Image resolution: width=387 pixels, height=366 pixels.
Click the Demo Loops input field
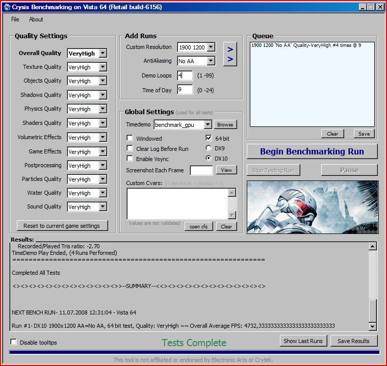pos(185,75)
